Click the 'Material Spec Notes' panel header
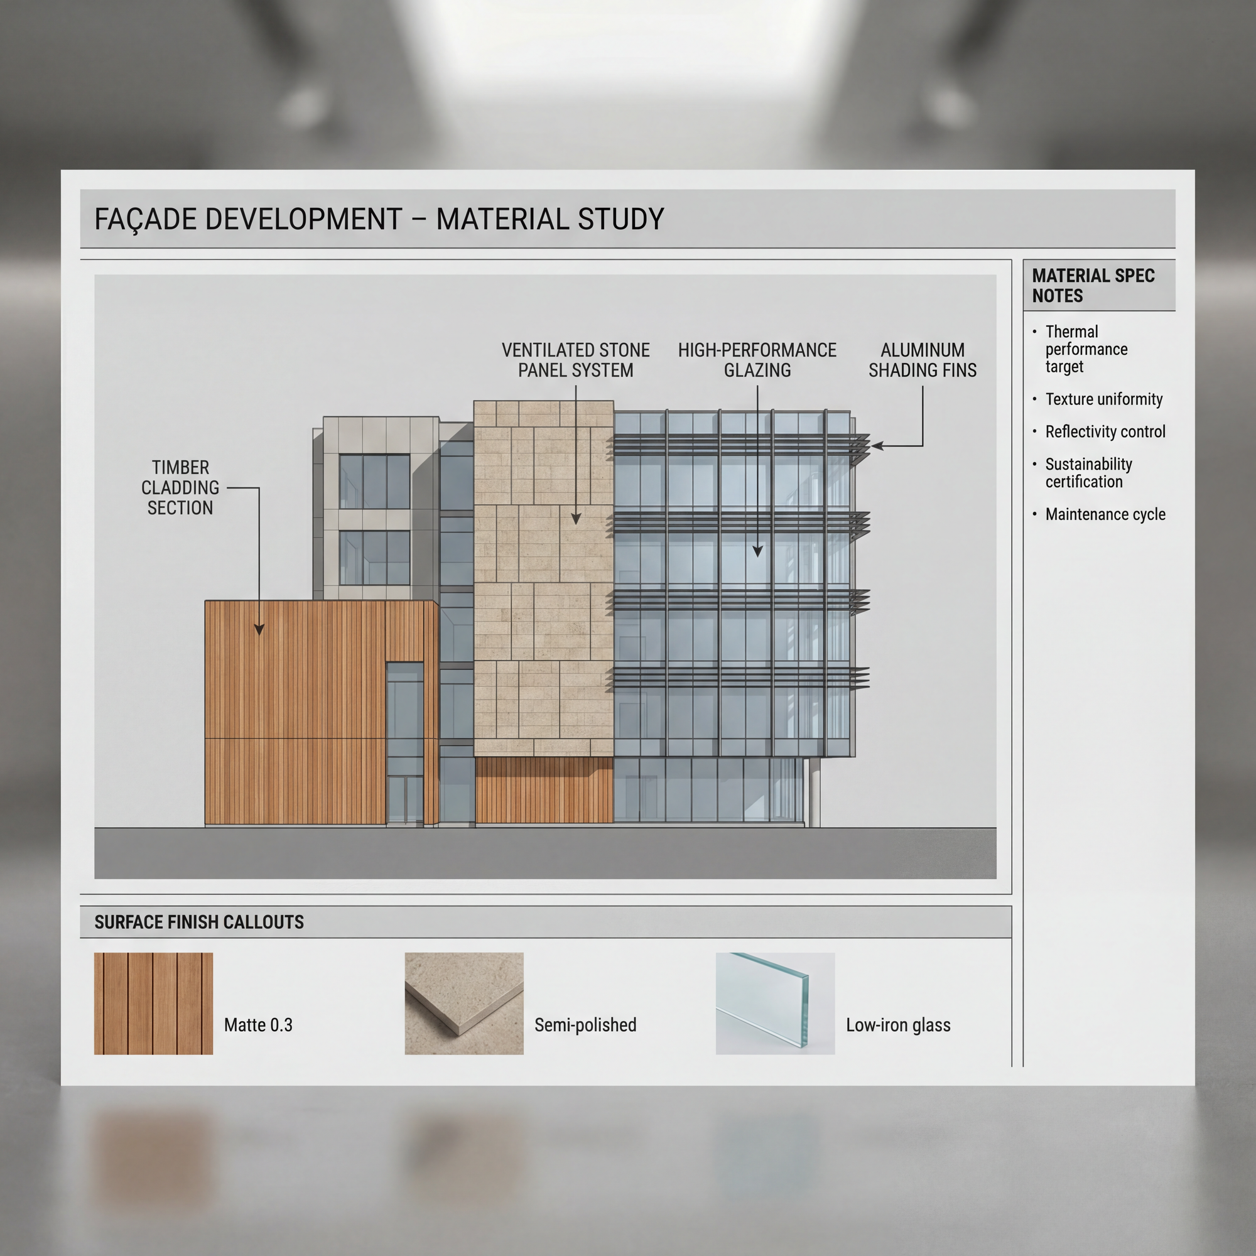Screen dimensions: 1256x1256 [x=1093, y=285]
